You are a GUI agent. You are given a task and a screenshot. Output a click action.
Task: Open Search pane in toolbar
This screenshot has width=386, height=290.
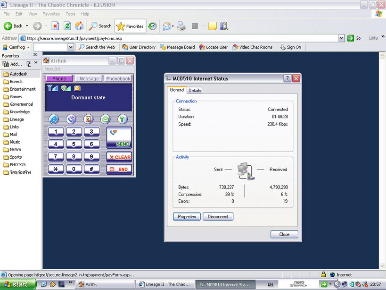pos(100,26)
